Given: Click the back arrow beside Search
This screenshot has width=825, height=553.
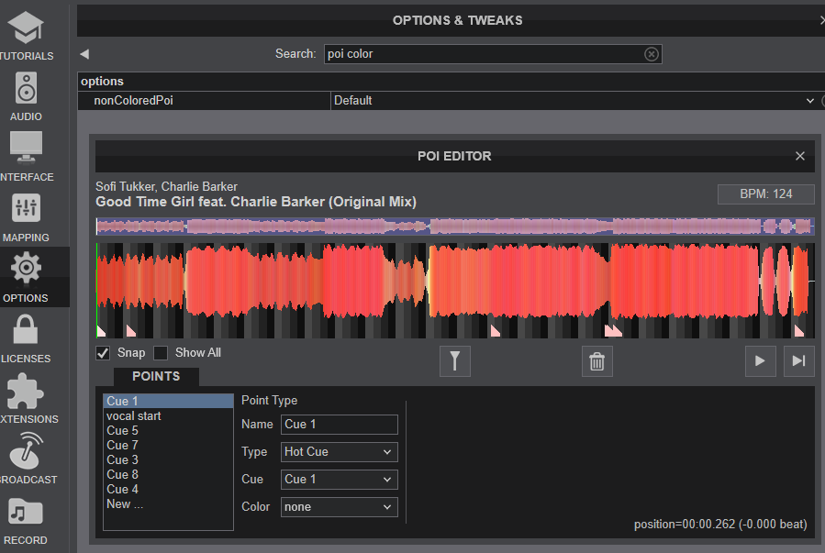Looking at the screenshot, I should point(84,54).
